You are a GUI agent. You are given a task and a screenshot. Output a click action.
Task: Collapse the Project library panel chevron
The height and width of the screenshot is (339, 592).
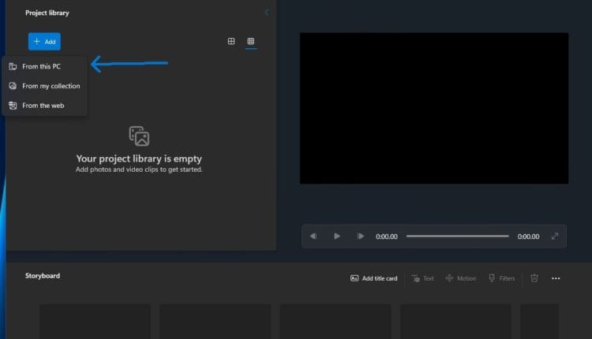pyautogui.click(x=267, y=13)
